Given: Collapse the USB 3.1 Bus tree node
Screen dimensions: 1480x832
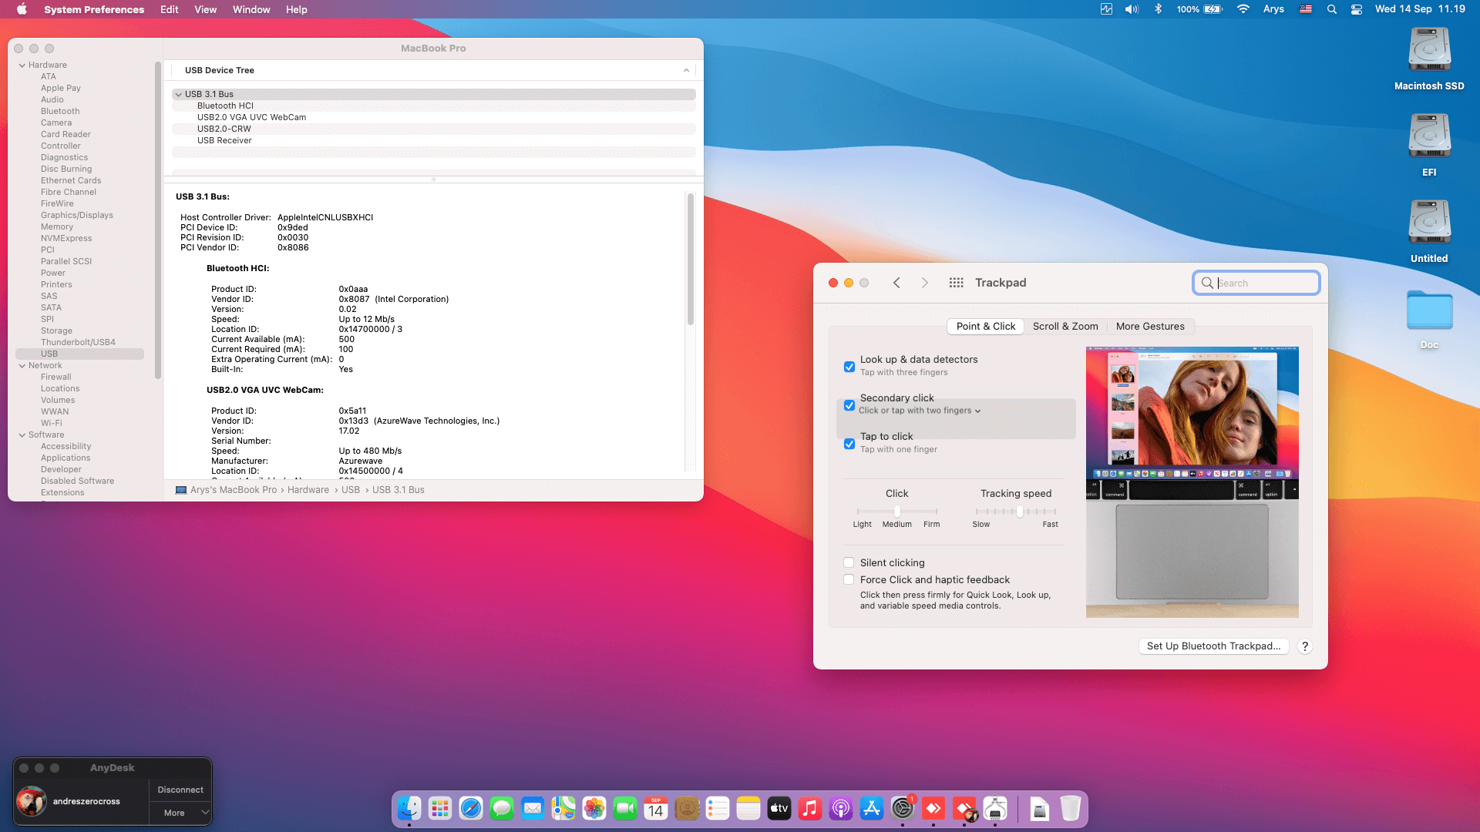Looking at the screenshot, I should coord(178,94).
